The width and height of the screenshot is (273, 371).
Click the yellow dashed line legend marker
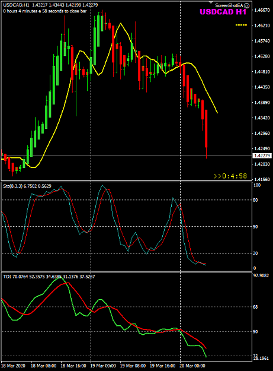(x=241, y=25)
